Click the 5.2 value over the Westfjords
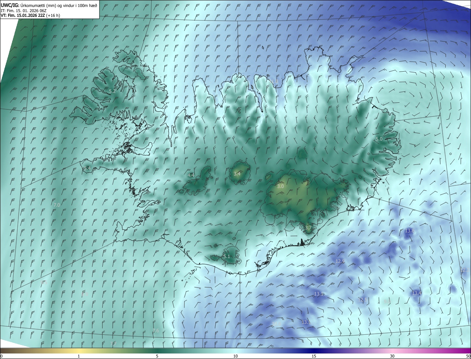 coord(112,91)
